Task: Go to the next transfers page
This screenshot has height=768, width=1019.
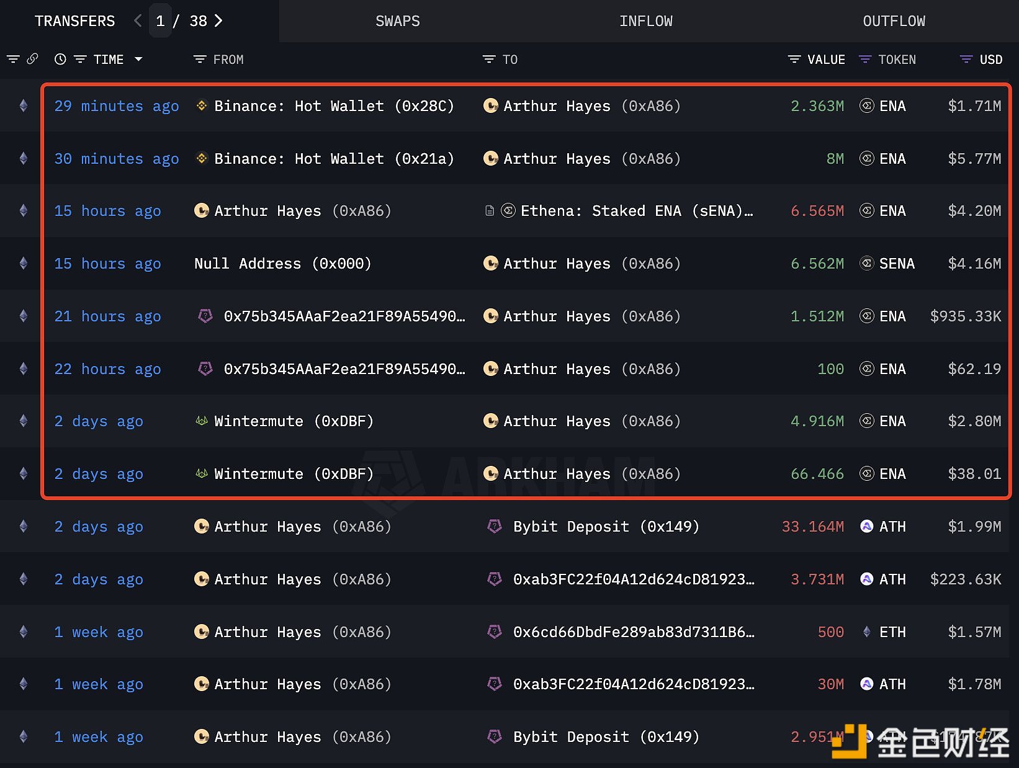Action: pyautogui.click(x=218, y=21)
